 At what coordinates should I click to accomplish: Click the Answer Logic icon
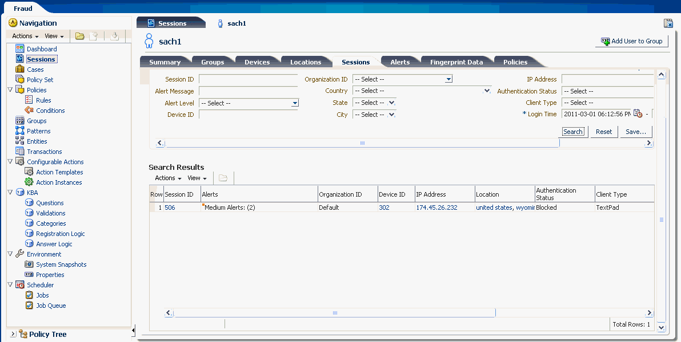pos(29,243)
